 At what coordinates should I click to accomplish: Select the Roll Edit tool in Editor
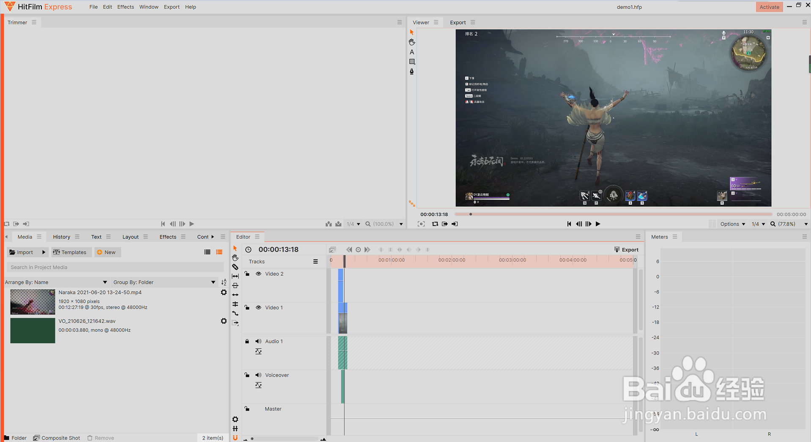[235, 304]
